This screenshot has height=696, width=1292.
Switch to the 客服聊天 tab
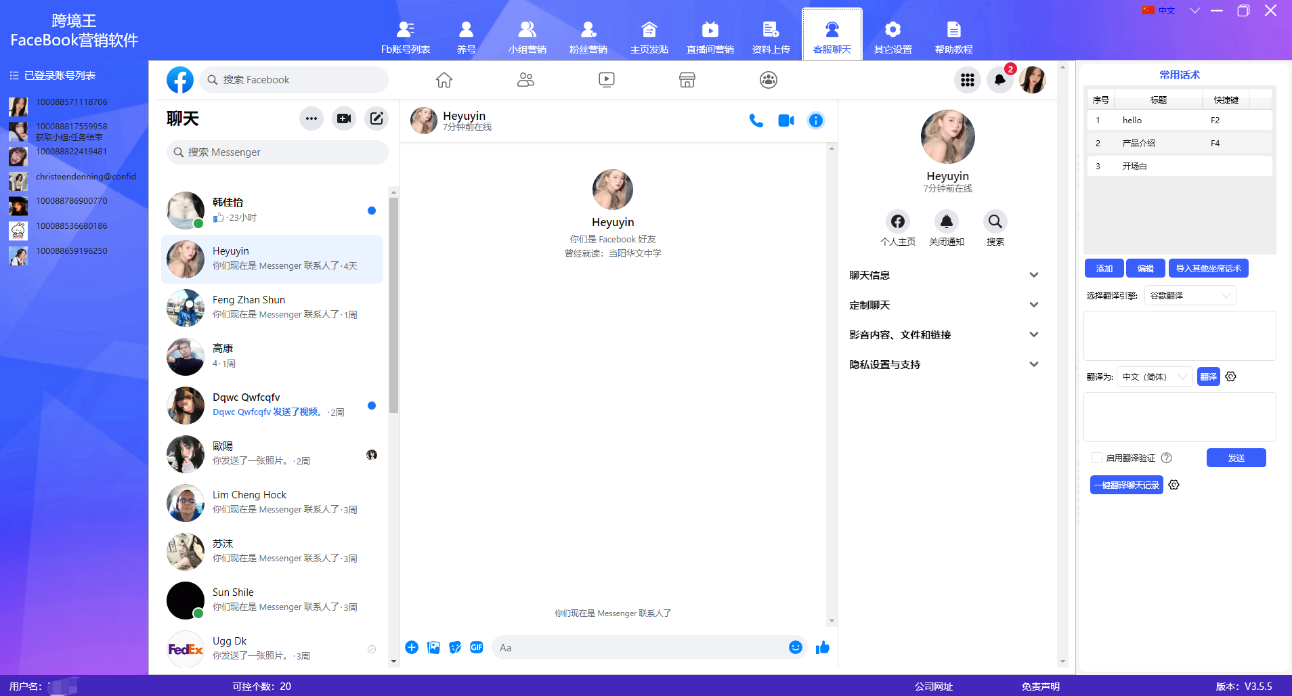(x=832, y=35)
